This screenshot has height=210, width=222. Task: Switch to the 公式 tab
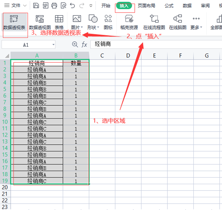169,6
